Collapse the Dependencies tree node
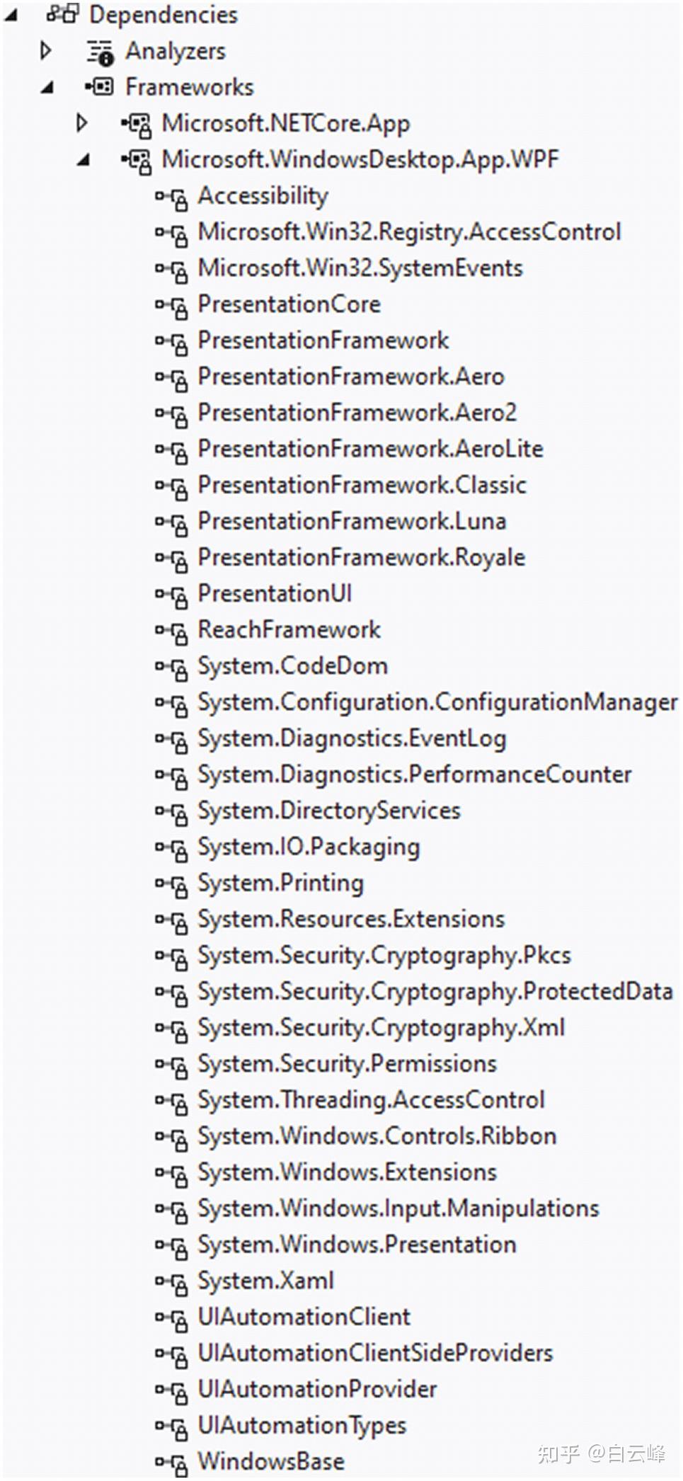The image size is (683, 1481). coord(11,14)
